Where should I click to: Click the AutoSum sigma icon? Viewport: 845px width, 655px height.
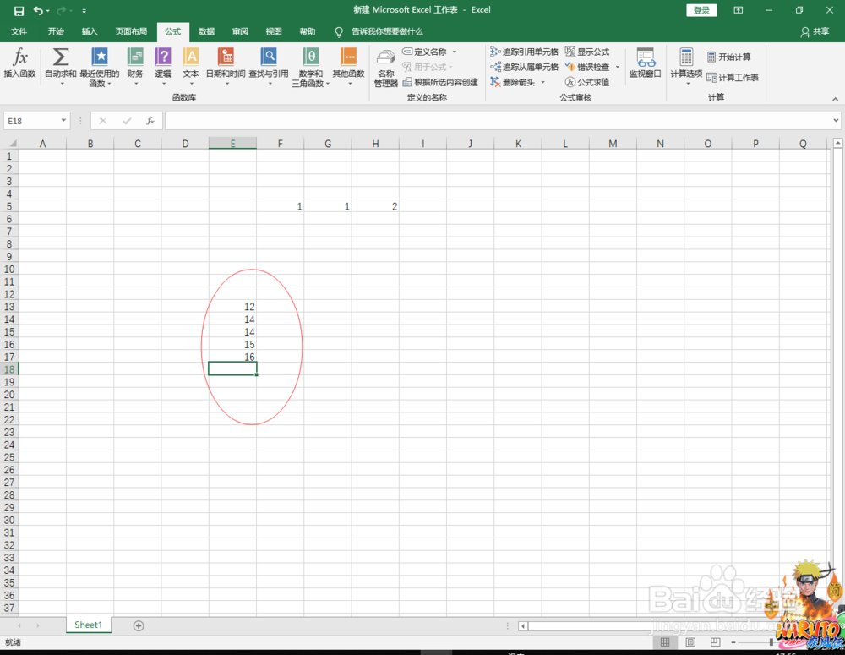(x=60, y=57)
